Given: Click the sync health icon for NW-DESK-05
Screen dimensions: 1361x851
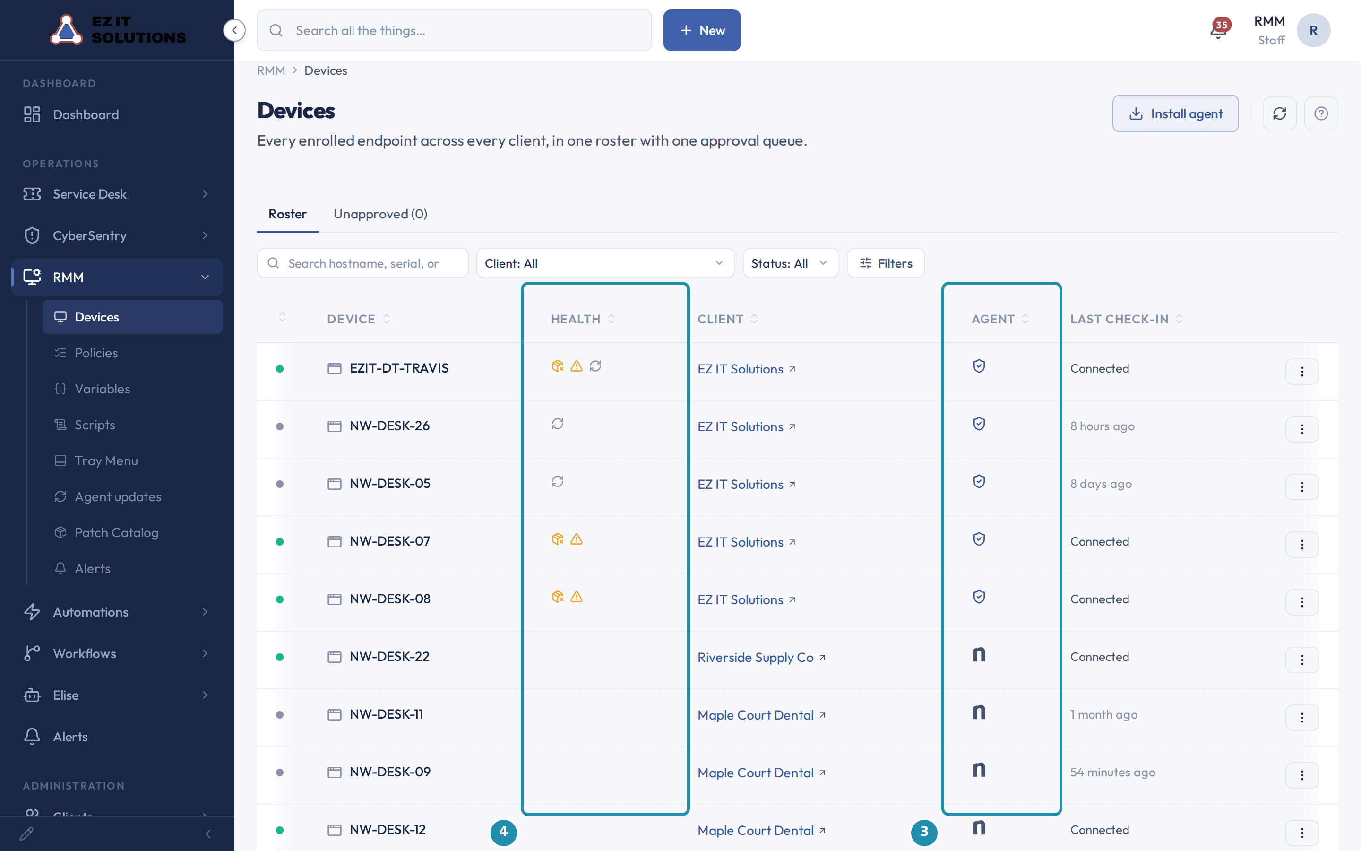Looking at the screenshot, I should tap(557, 482).
